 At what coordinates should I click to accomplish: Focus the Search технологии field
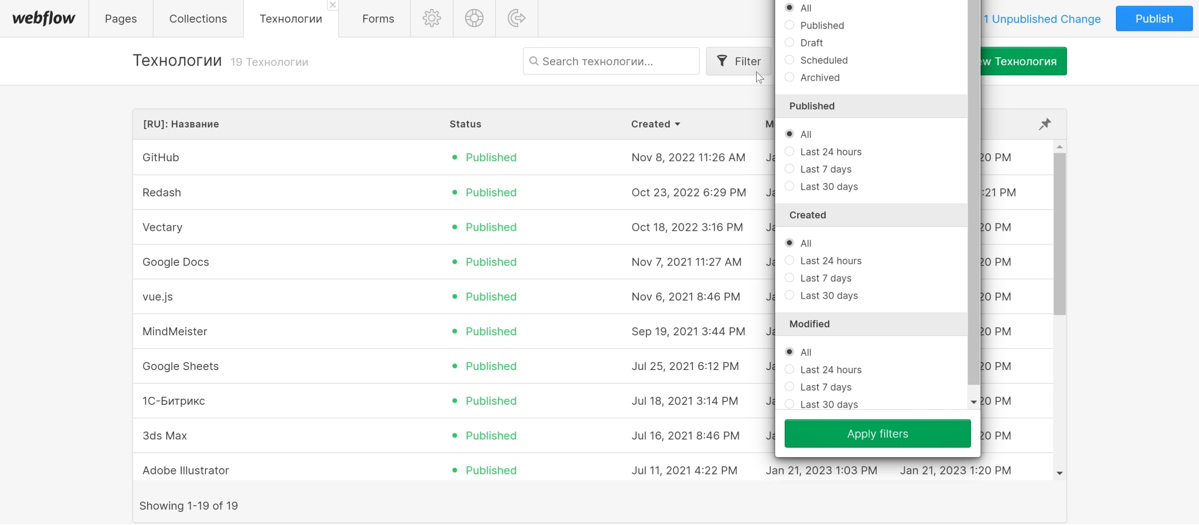coord(611,61)
